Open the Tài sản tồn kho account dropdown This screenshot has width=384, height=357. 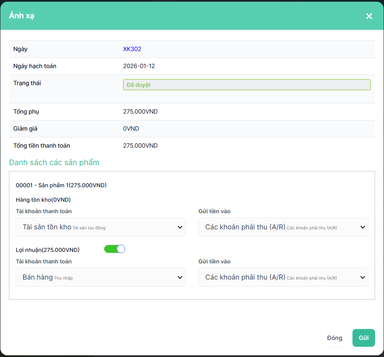pos(100,227)
